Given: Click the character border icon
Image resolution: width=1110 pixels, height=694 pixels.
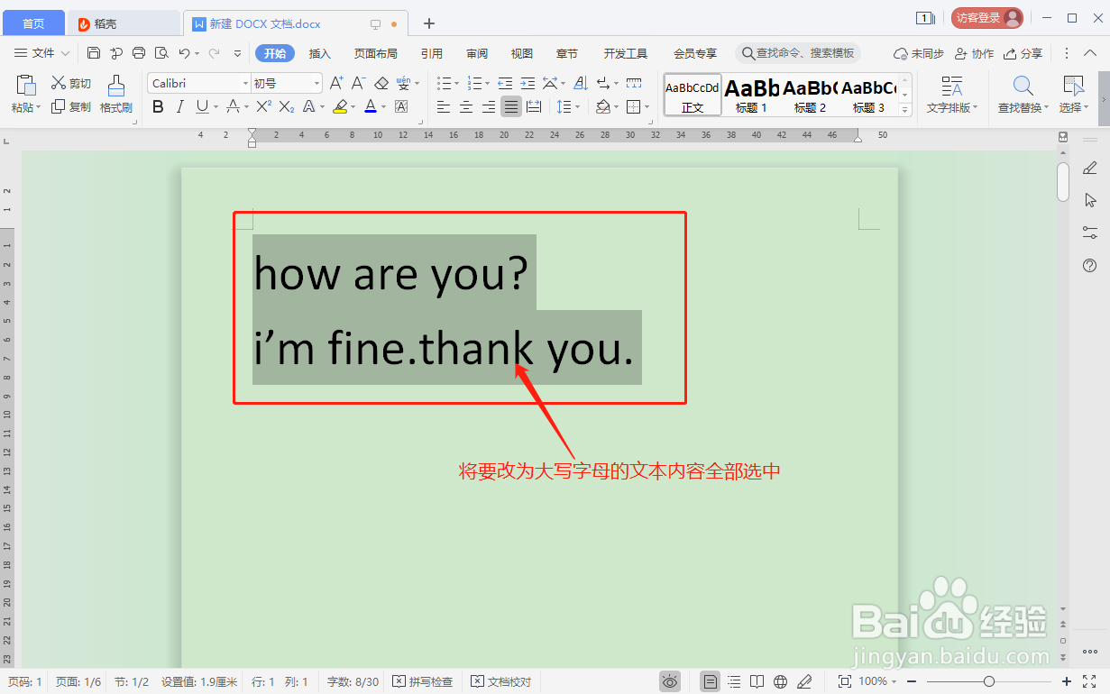Looking at the screenshot, I should (x=401, y=106).
